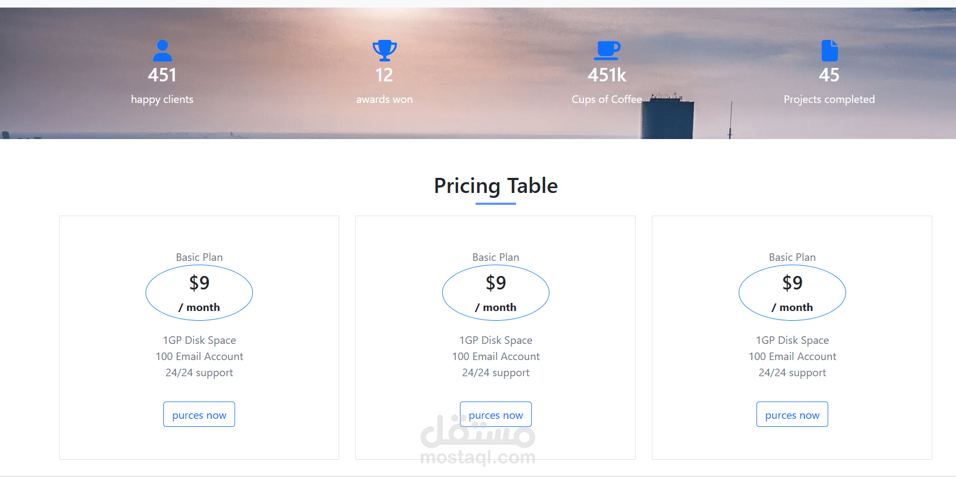Image resolution: width=956 pixels, height=477 pixels.
Task: Click the $9 price circle in right card
Action: (x=792, y=293)
